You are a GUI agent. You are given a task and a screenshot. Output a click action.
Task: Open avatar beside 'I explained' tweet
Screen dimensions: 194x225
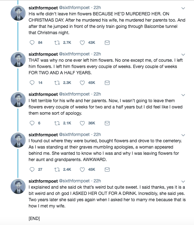(18, 186)
